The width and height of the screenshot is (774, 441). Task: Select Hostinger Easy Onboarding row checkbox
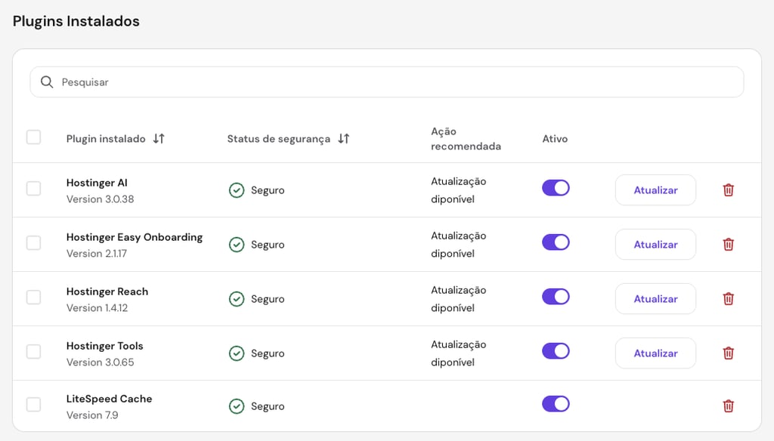pos(33,242)
